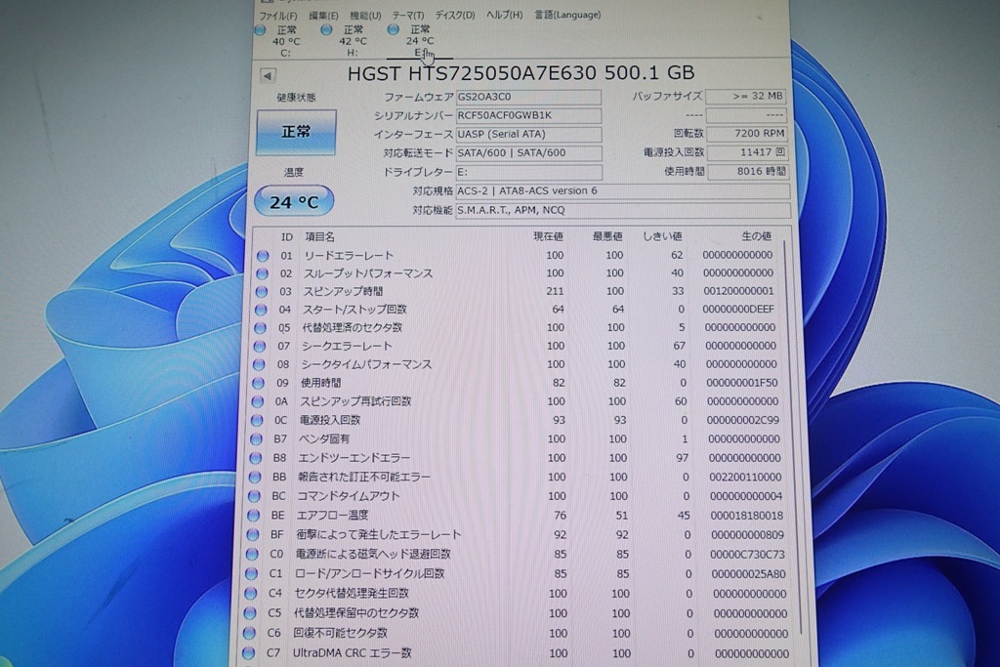Open the ディスク(D) menu
The image size is (1000, 667).
455,15
